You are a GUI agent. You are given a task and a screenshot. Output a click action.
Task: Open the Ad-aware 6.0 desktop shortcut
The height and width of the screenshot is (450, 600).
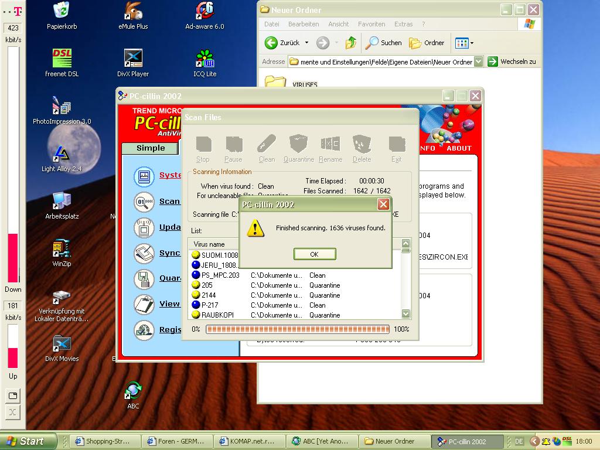pos(204,11)
